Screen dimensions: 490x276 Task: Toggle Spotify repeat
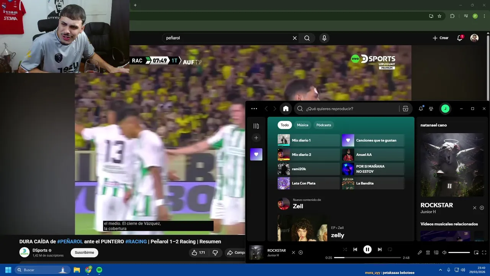[x=390, y=250]
